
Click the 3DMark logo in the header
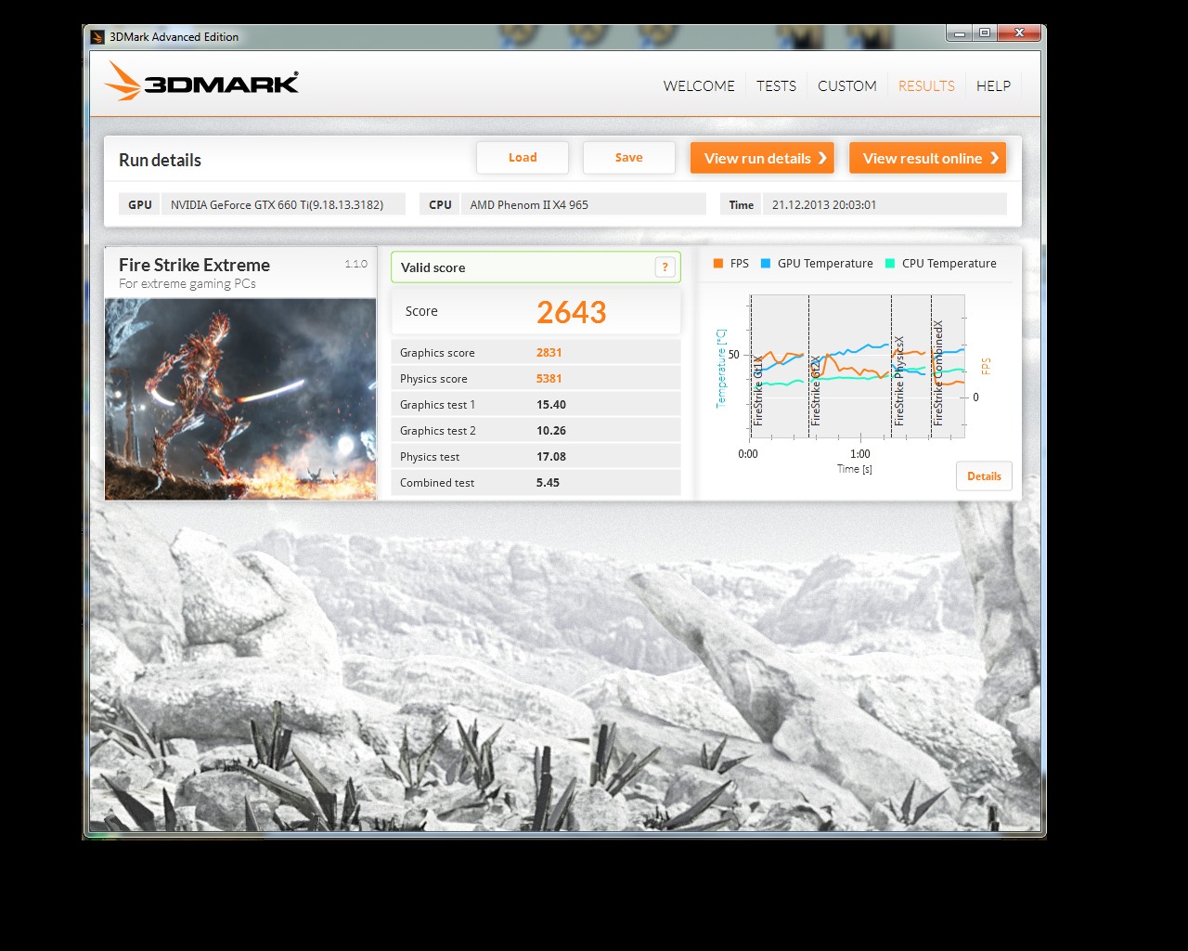[x=201, y=82]
